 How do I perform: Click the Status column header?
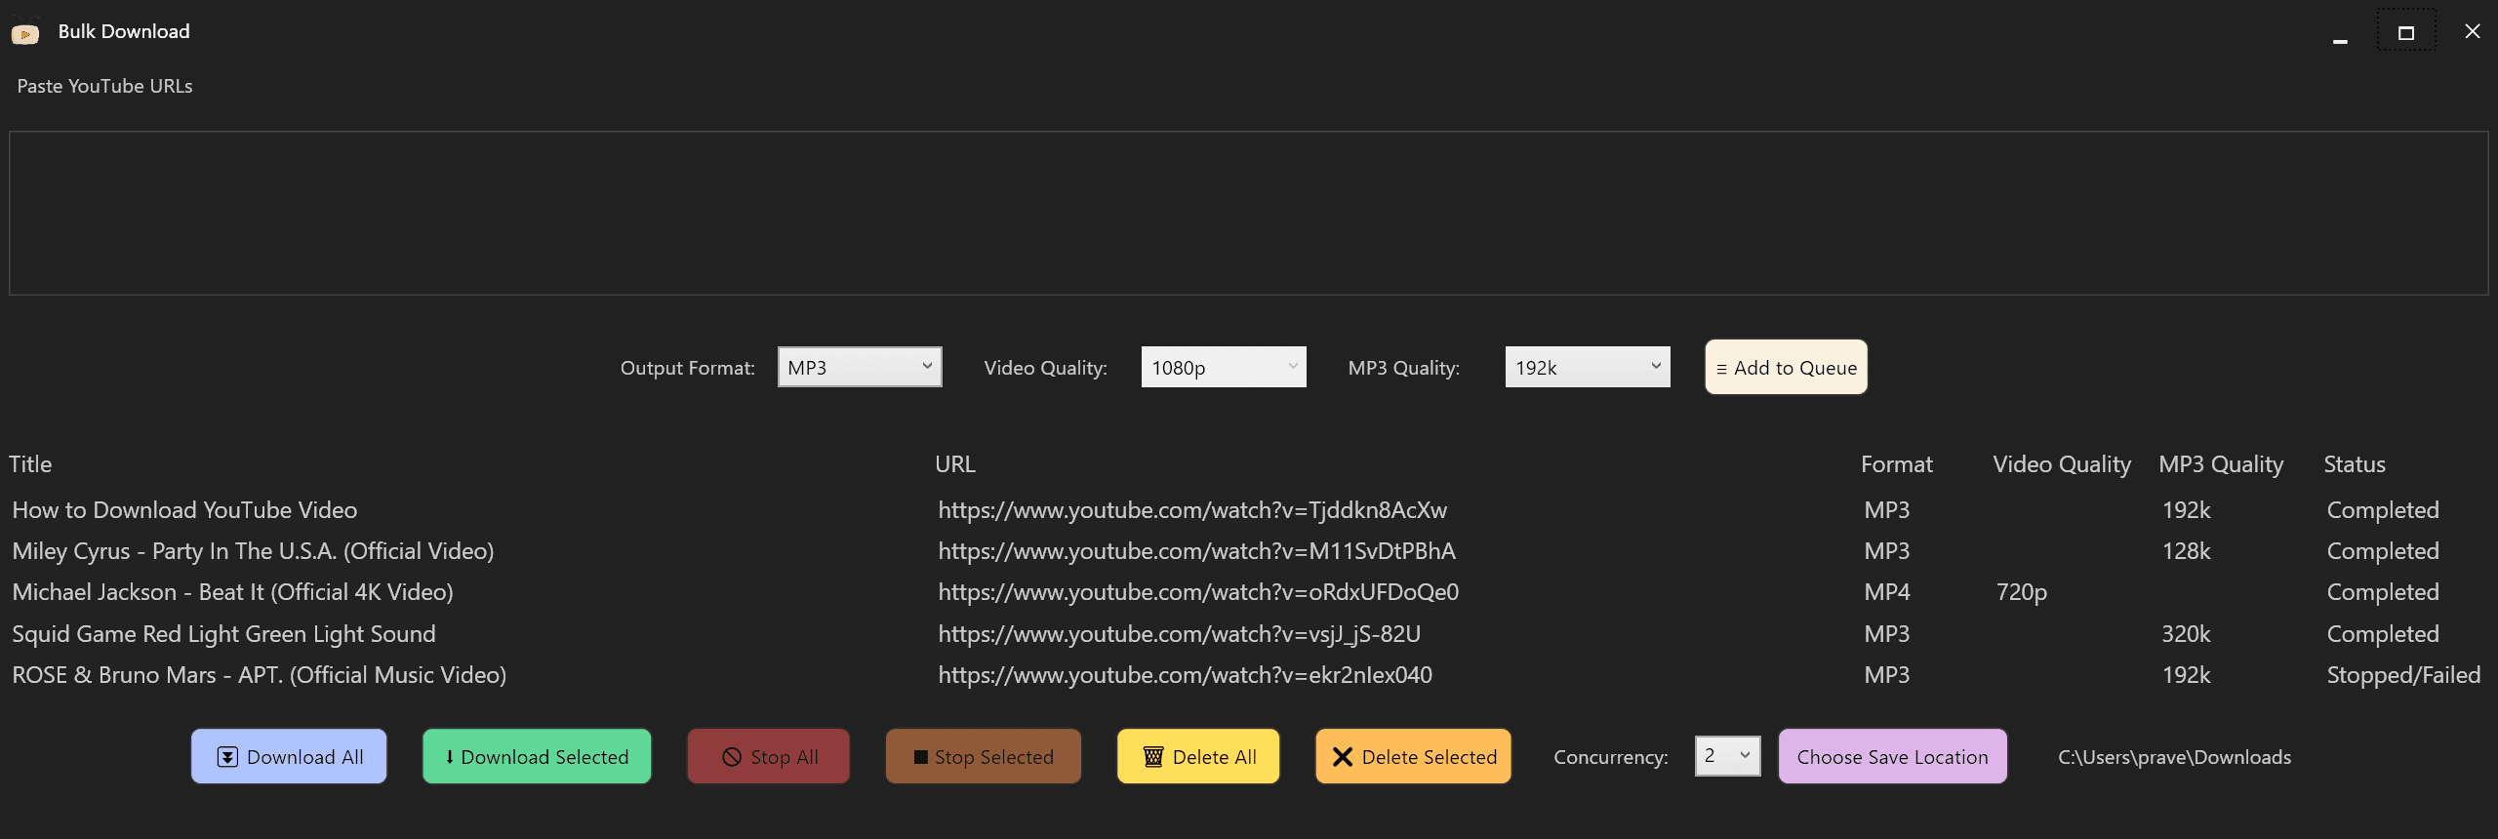pos(2355,464)
